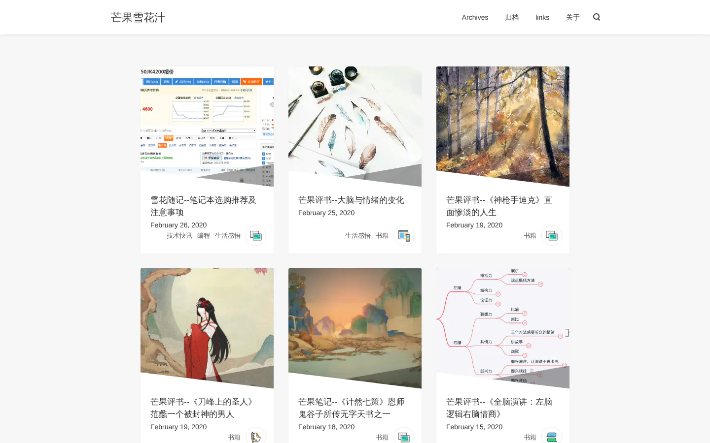Select 生活感悟 tag on 笔记本选购 card
The image size is (710, 443).
228,235
